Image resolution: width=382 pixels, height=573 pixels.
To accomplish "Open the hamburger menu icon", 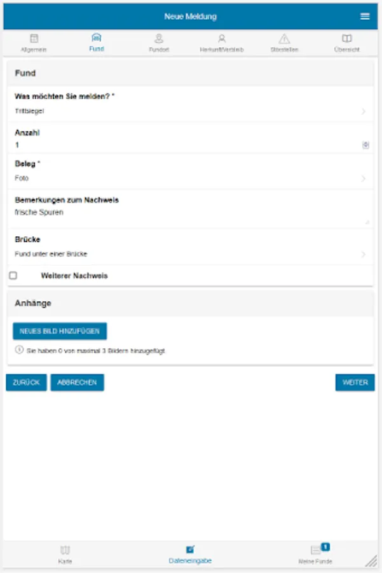I will [365, 17].
